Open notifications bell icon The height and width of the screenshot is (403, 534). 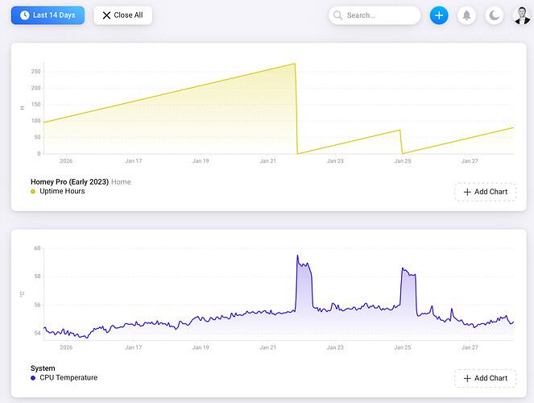[466, 15]
